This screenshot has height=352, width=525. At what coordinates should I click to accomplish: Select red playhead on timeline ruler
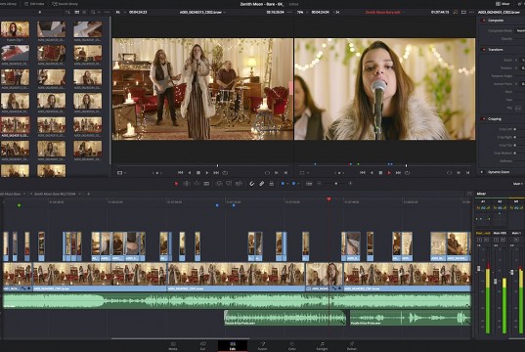[328, 199]
